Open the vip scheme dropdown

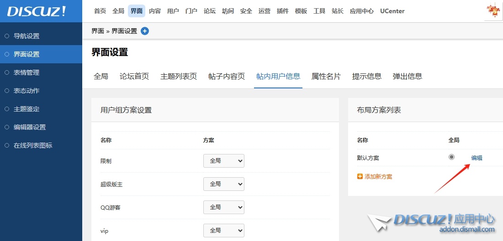(224, 231)
